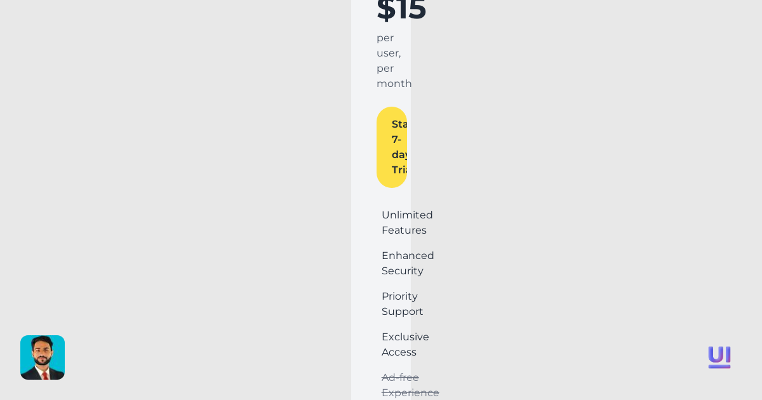Viewport: 762px width, 400px height.
Task: Select the man's headshot thumbnail
Action: click(x=43, y=357)
